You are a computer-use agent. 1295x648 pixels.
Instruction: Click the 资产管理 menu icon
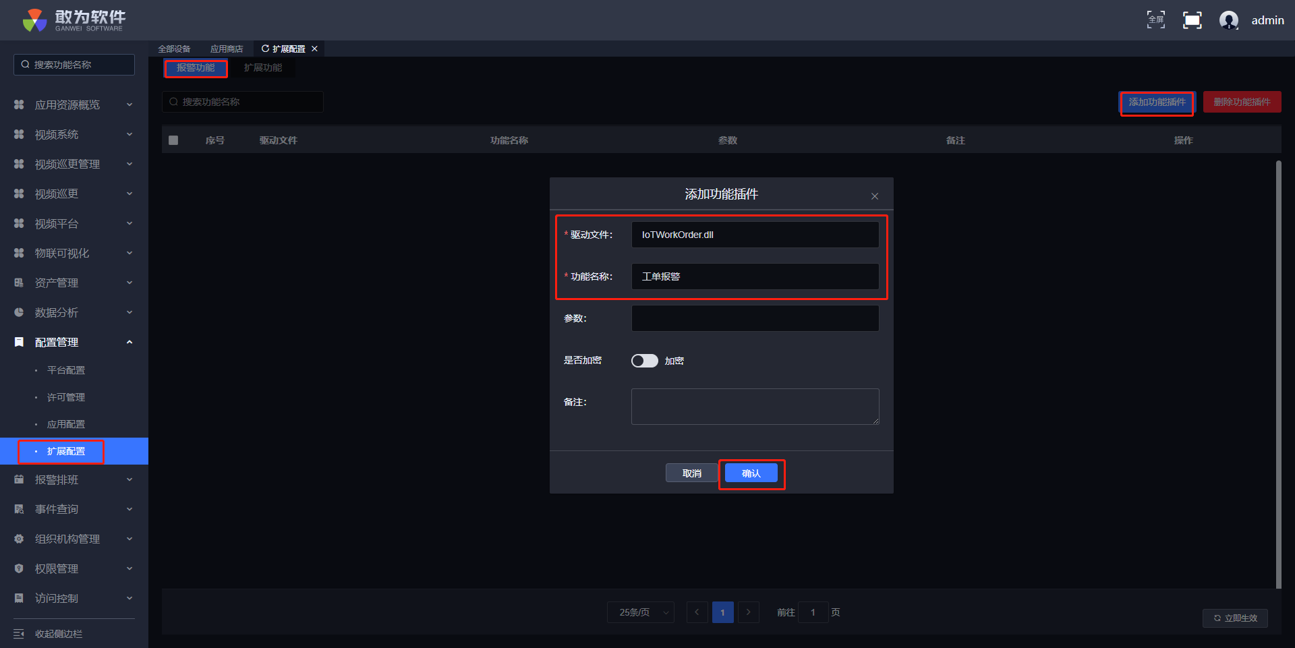(19, 283)
